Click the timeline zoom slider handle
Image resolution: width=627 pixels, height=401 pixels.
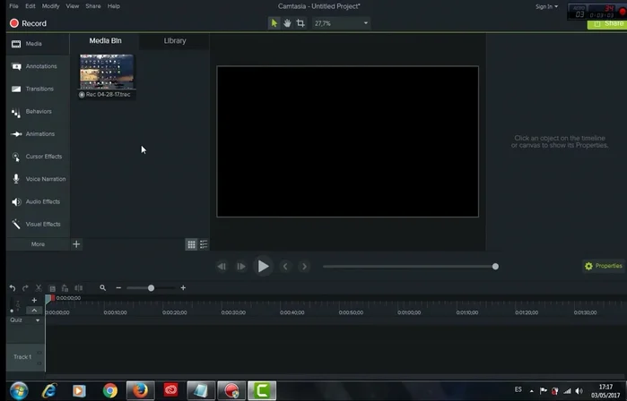coord(151,288)
